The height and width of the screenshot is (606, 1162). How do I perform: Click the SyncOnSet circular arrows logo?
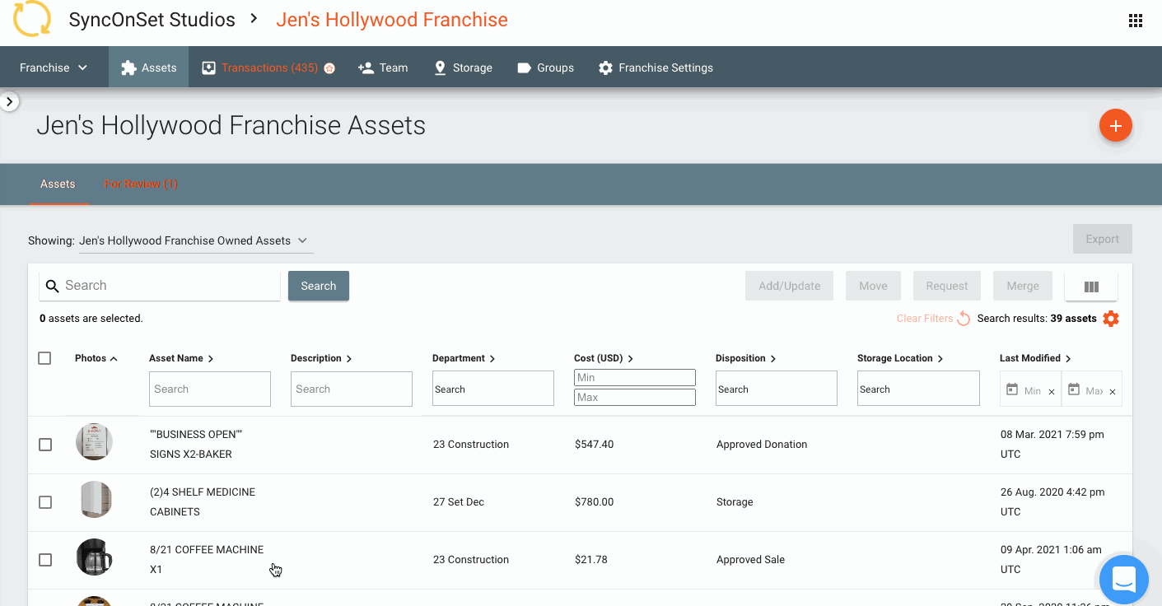[x=32, y=19]
